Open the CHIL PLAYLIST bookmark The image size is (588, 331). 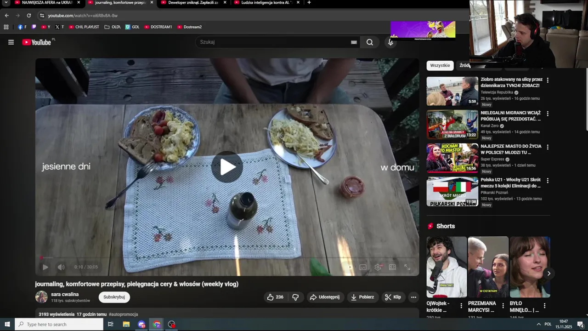tap(84, 27)
